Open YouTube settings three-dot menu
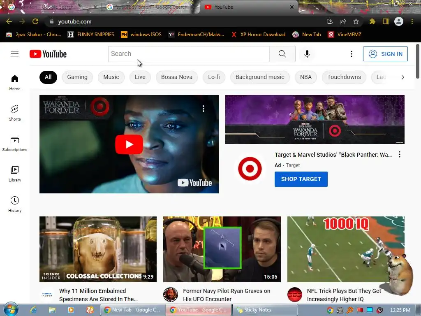This screenshot has height=316, width=421. tap(351, 54)
